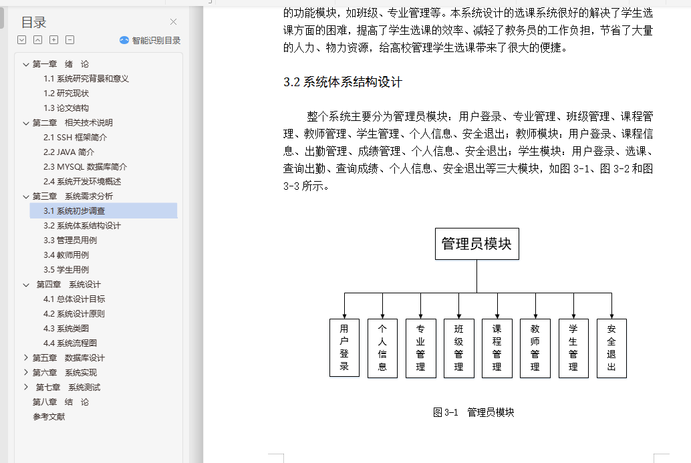Click the caption 图 3-1 管理员模块
The image size is (691, 463).
[x=474, y=412]
